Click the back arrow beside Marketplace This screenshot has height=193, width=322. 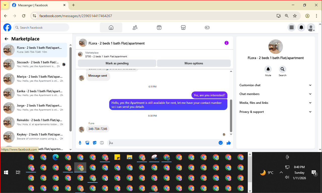pos(7,39)
